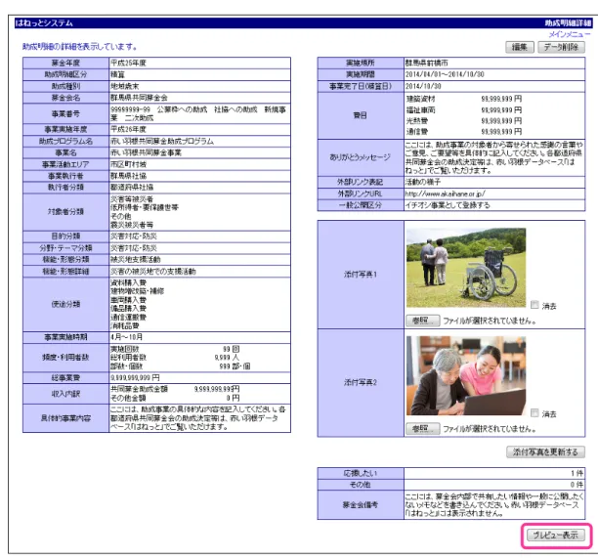This screenshot has height=558, width=598.
Task: Select the 通信費 expense line
Action: point(464,132)
